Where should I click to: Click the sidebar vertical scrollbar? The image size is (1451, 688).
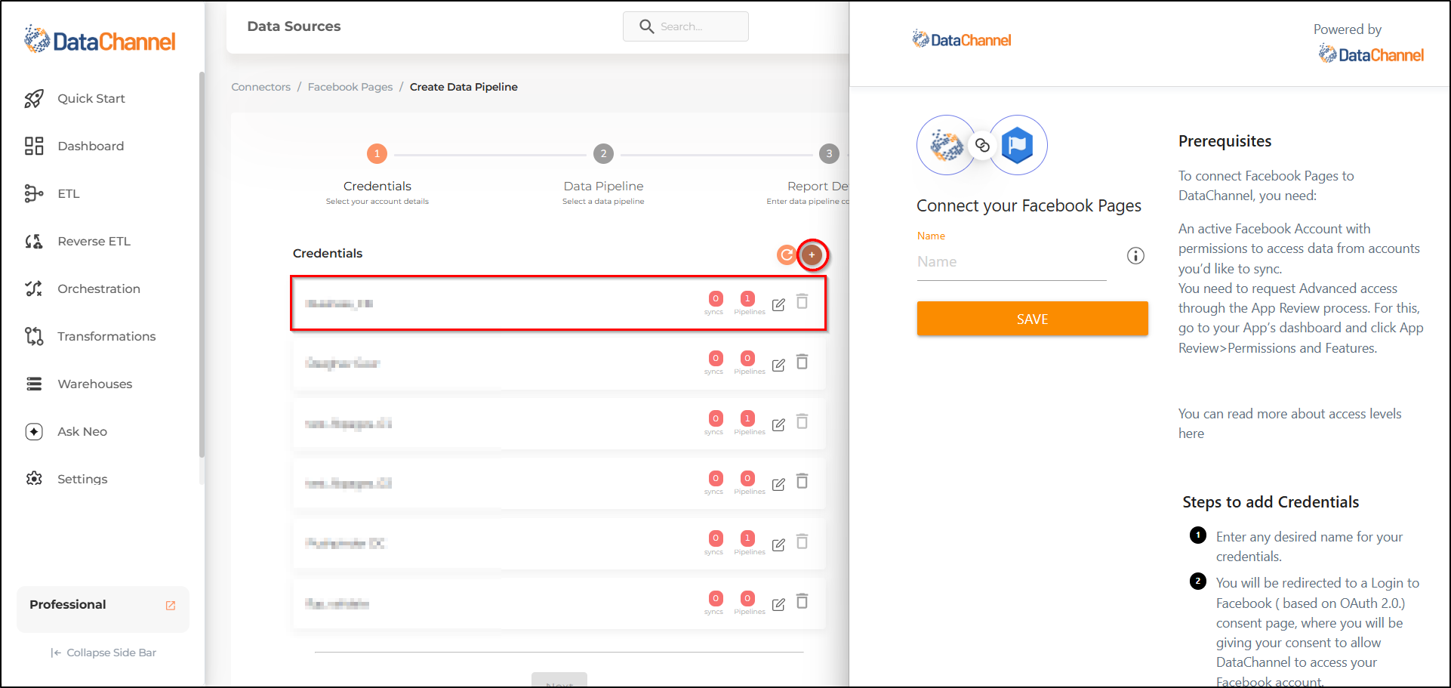tap(202, 264)
